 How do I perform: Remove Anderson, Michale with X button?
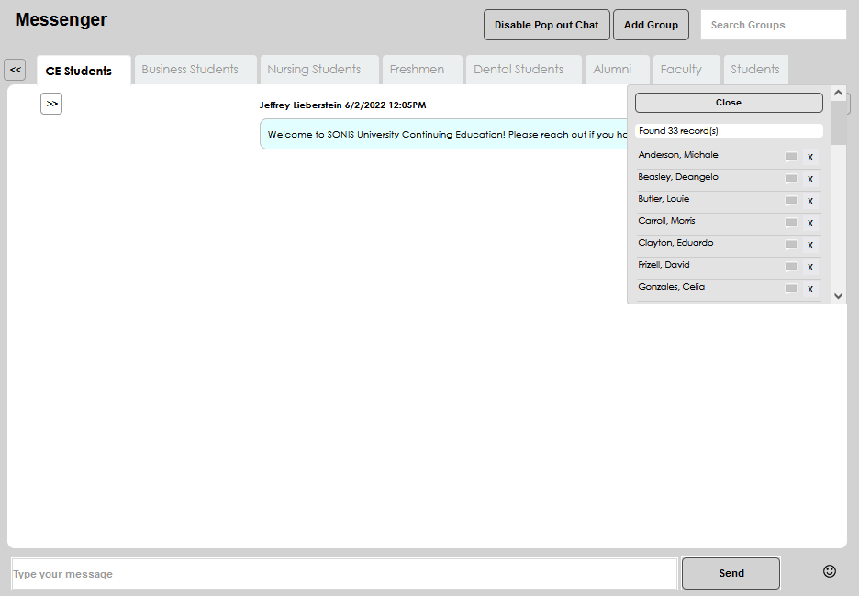(x=810, y=157)
